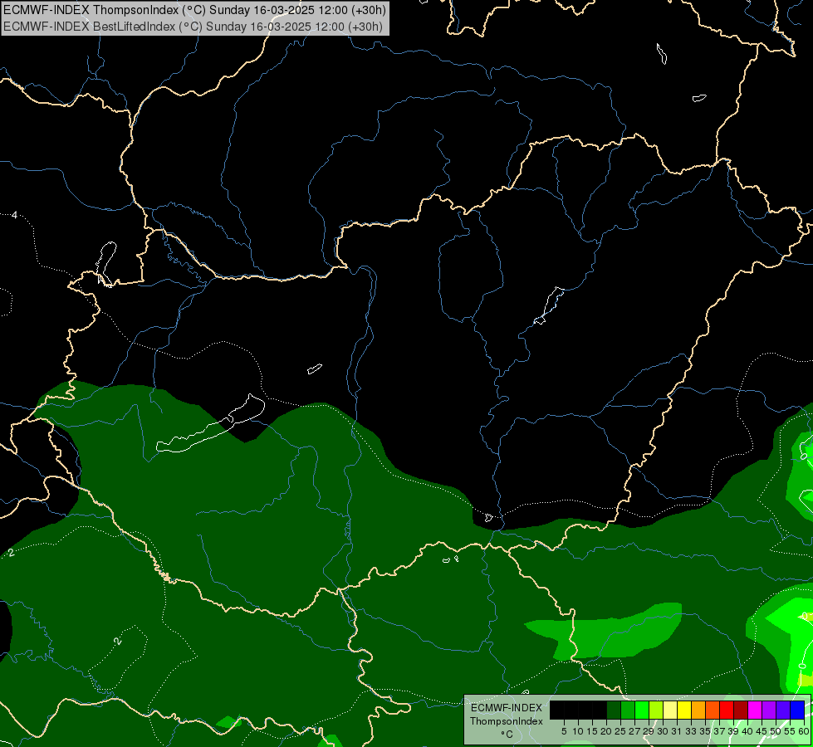Image resolution: width=813 pixels, height=747 pixels.
Task: Click legend scale value "5"
Action: point(564,731)
